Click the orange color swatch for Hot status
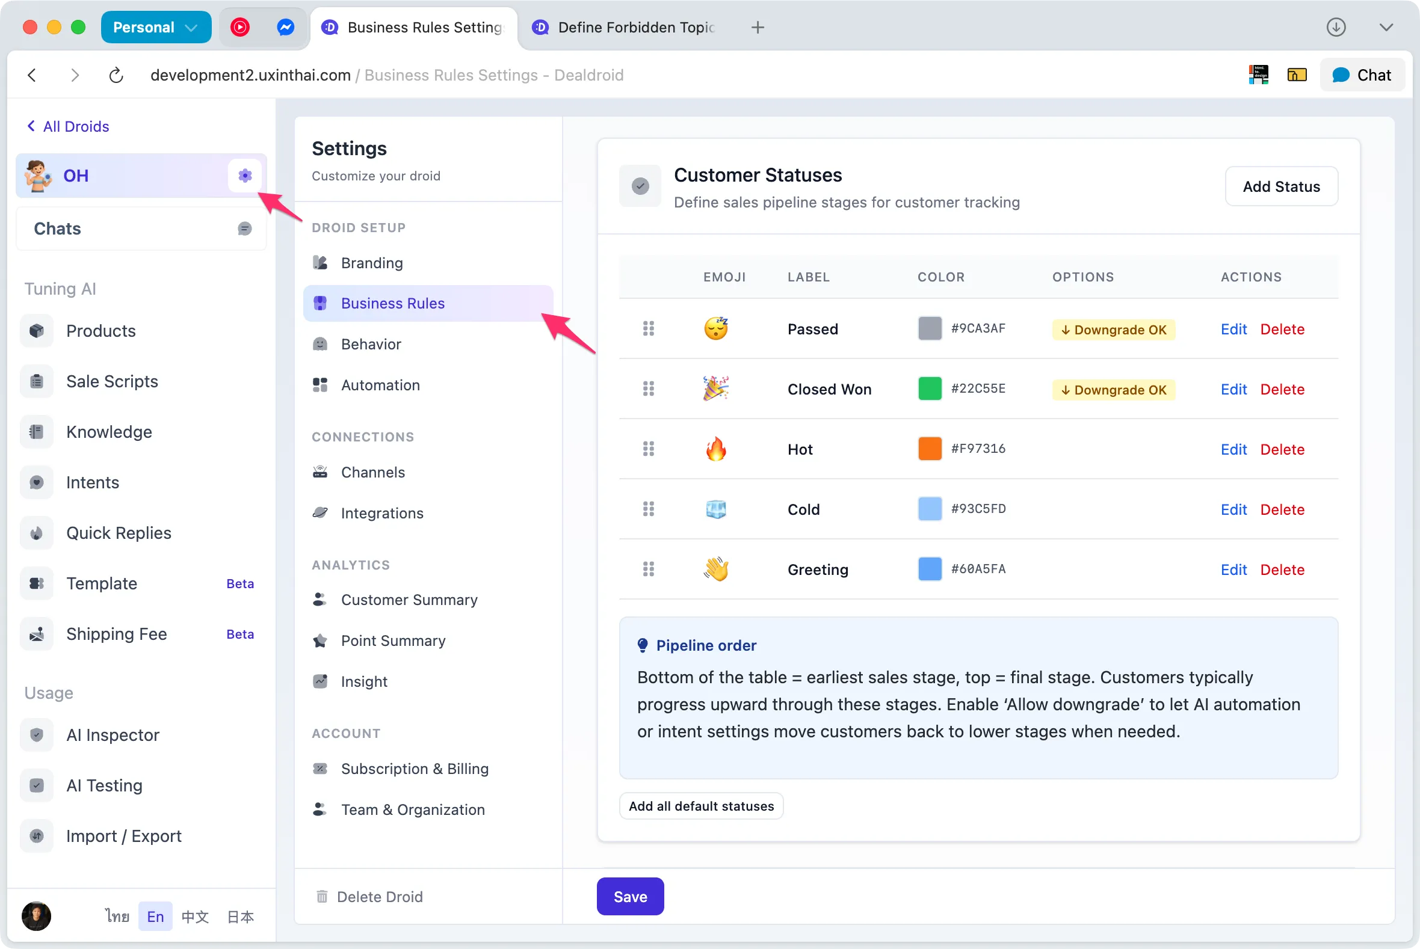The height and width of the screenshot is (949, 1420). [930, 449]
